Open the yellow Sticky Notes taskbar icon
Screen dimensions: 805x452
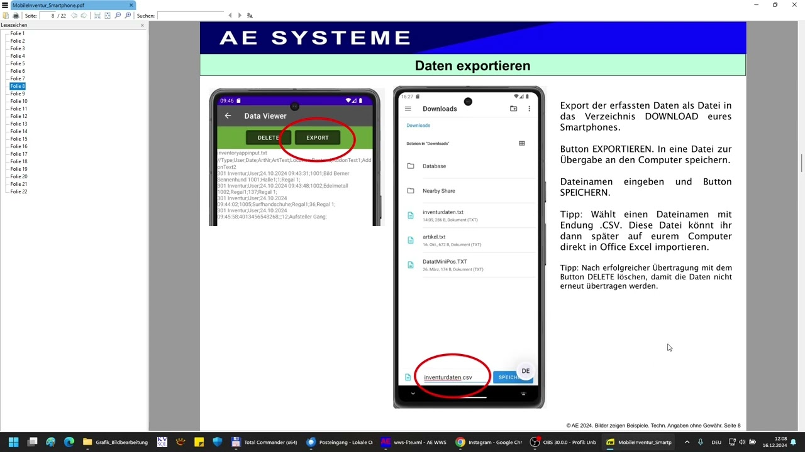[x=199, y=442]
